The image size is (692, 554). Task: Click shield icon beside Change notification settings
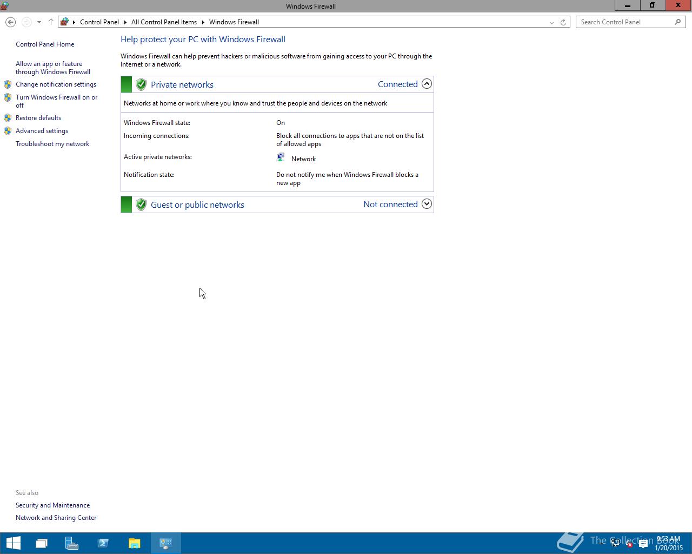(8, 84)
